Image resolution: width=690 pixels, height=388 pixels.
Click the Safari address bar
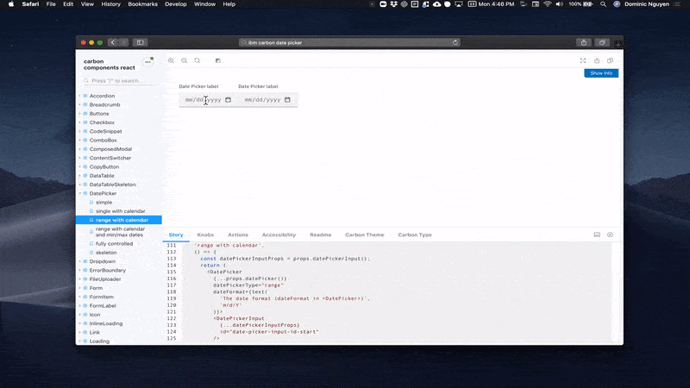(x=350, y=42)
